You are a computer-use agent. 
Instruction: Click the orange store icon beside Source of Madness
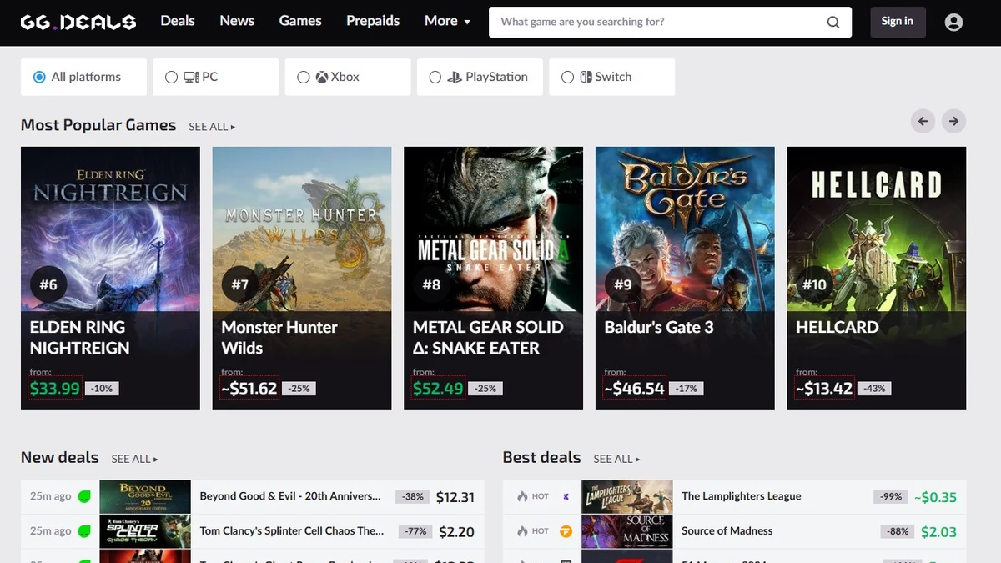566,531
